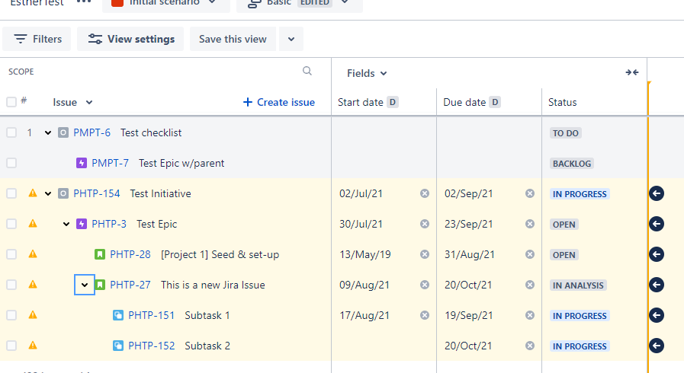Click the IN ANALYSIS status of PHTP-27
This screenshot has height=373, width=684.
(x=578, y=285)
